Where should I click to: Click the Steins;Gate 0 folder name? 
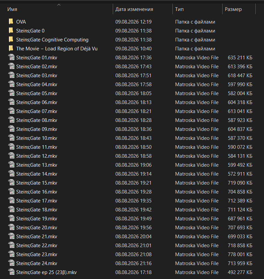(30, 31)
